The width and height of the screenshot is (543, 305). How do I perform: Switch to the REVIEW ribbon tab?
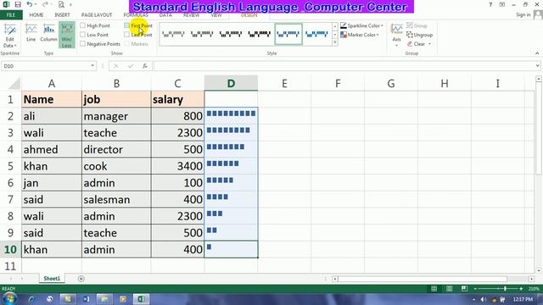(x=191, y=15)
